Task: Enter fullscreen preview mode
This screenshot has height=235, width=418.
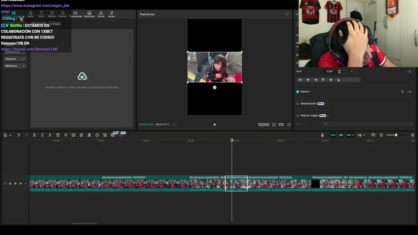Action: pos(289,124)
